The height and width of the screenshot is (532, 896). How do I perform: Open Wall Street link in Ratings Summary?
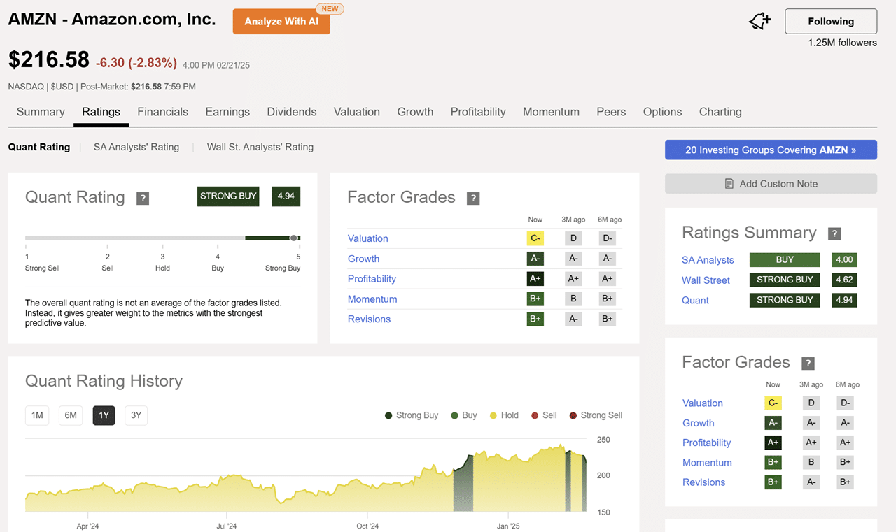tap(706, 280)
